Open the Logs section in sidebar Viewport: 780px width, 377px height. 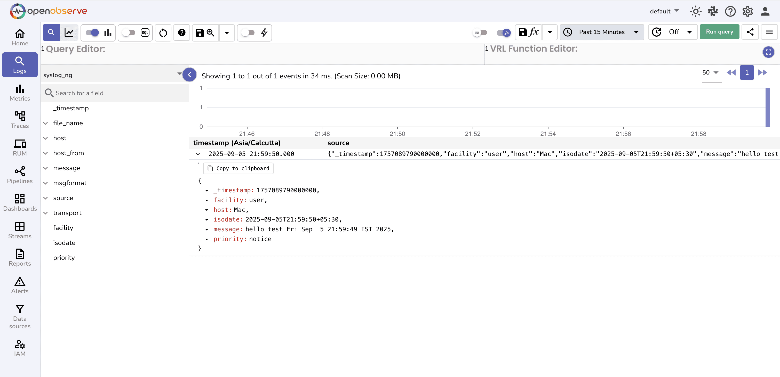pyautogui.click(x=20, y=65)
